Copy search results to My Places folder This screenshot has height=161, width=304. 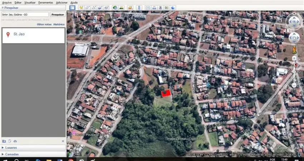[4, 141]
